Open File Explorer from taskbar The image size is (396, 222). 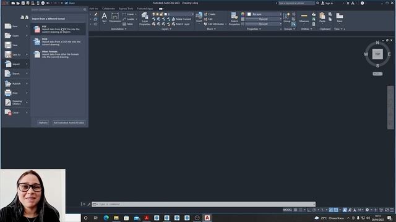coord(116,218)
